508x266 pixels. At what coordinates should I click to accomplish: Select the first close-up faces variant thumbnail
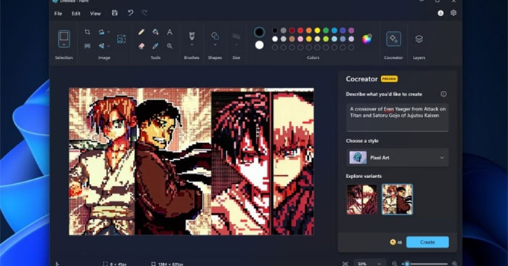(362, 199)
